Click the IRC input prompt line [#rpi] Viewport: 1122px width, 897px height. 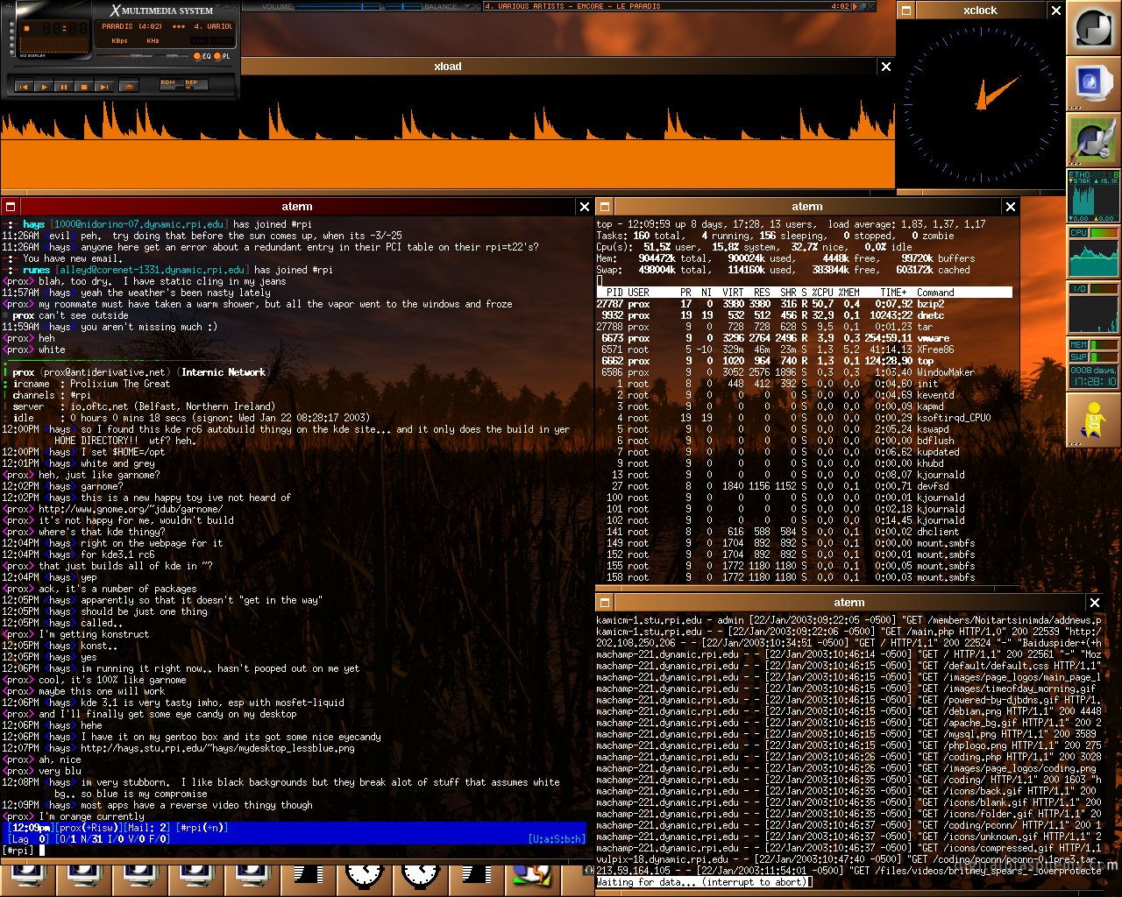tap(293, 851)
